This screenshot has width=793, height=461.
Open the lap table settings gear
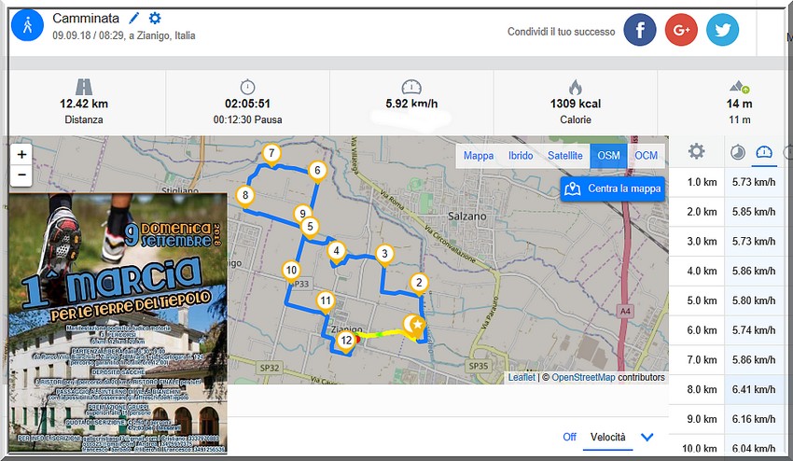coord(696,152)
